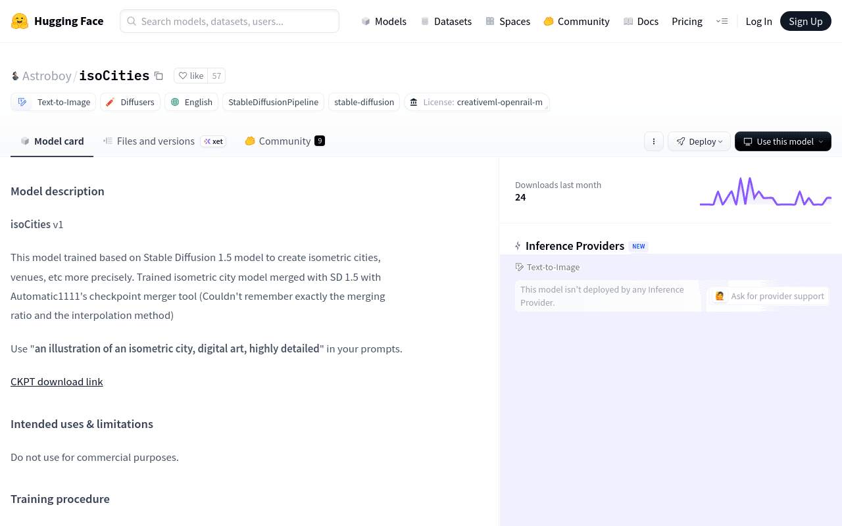
Task: Click the search magnifier icon
Action: [132, 21]
